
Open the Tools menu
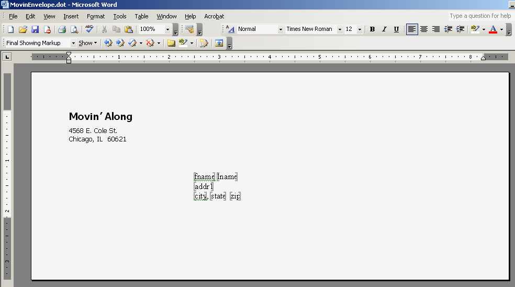tap(119, 16)
